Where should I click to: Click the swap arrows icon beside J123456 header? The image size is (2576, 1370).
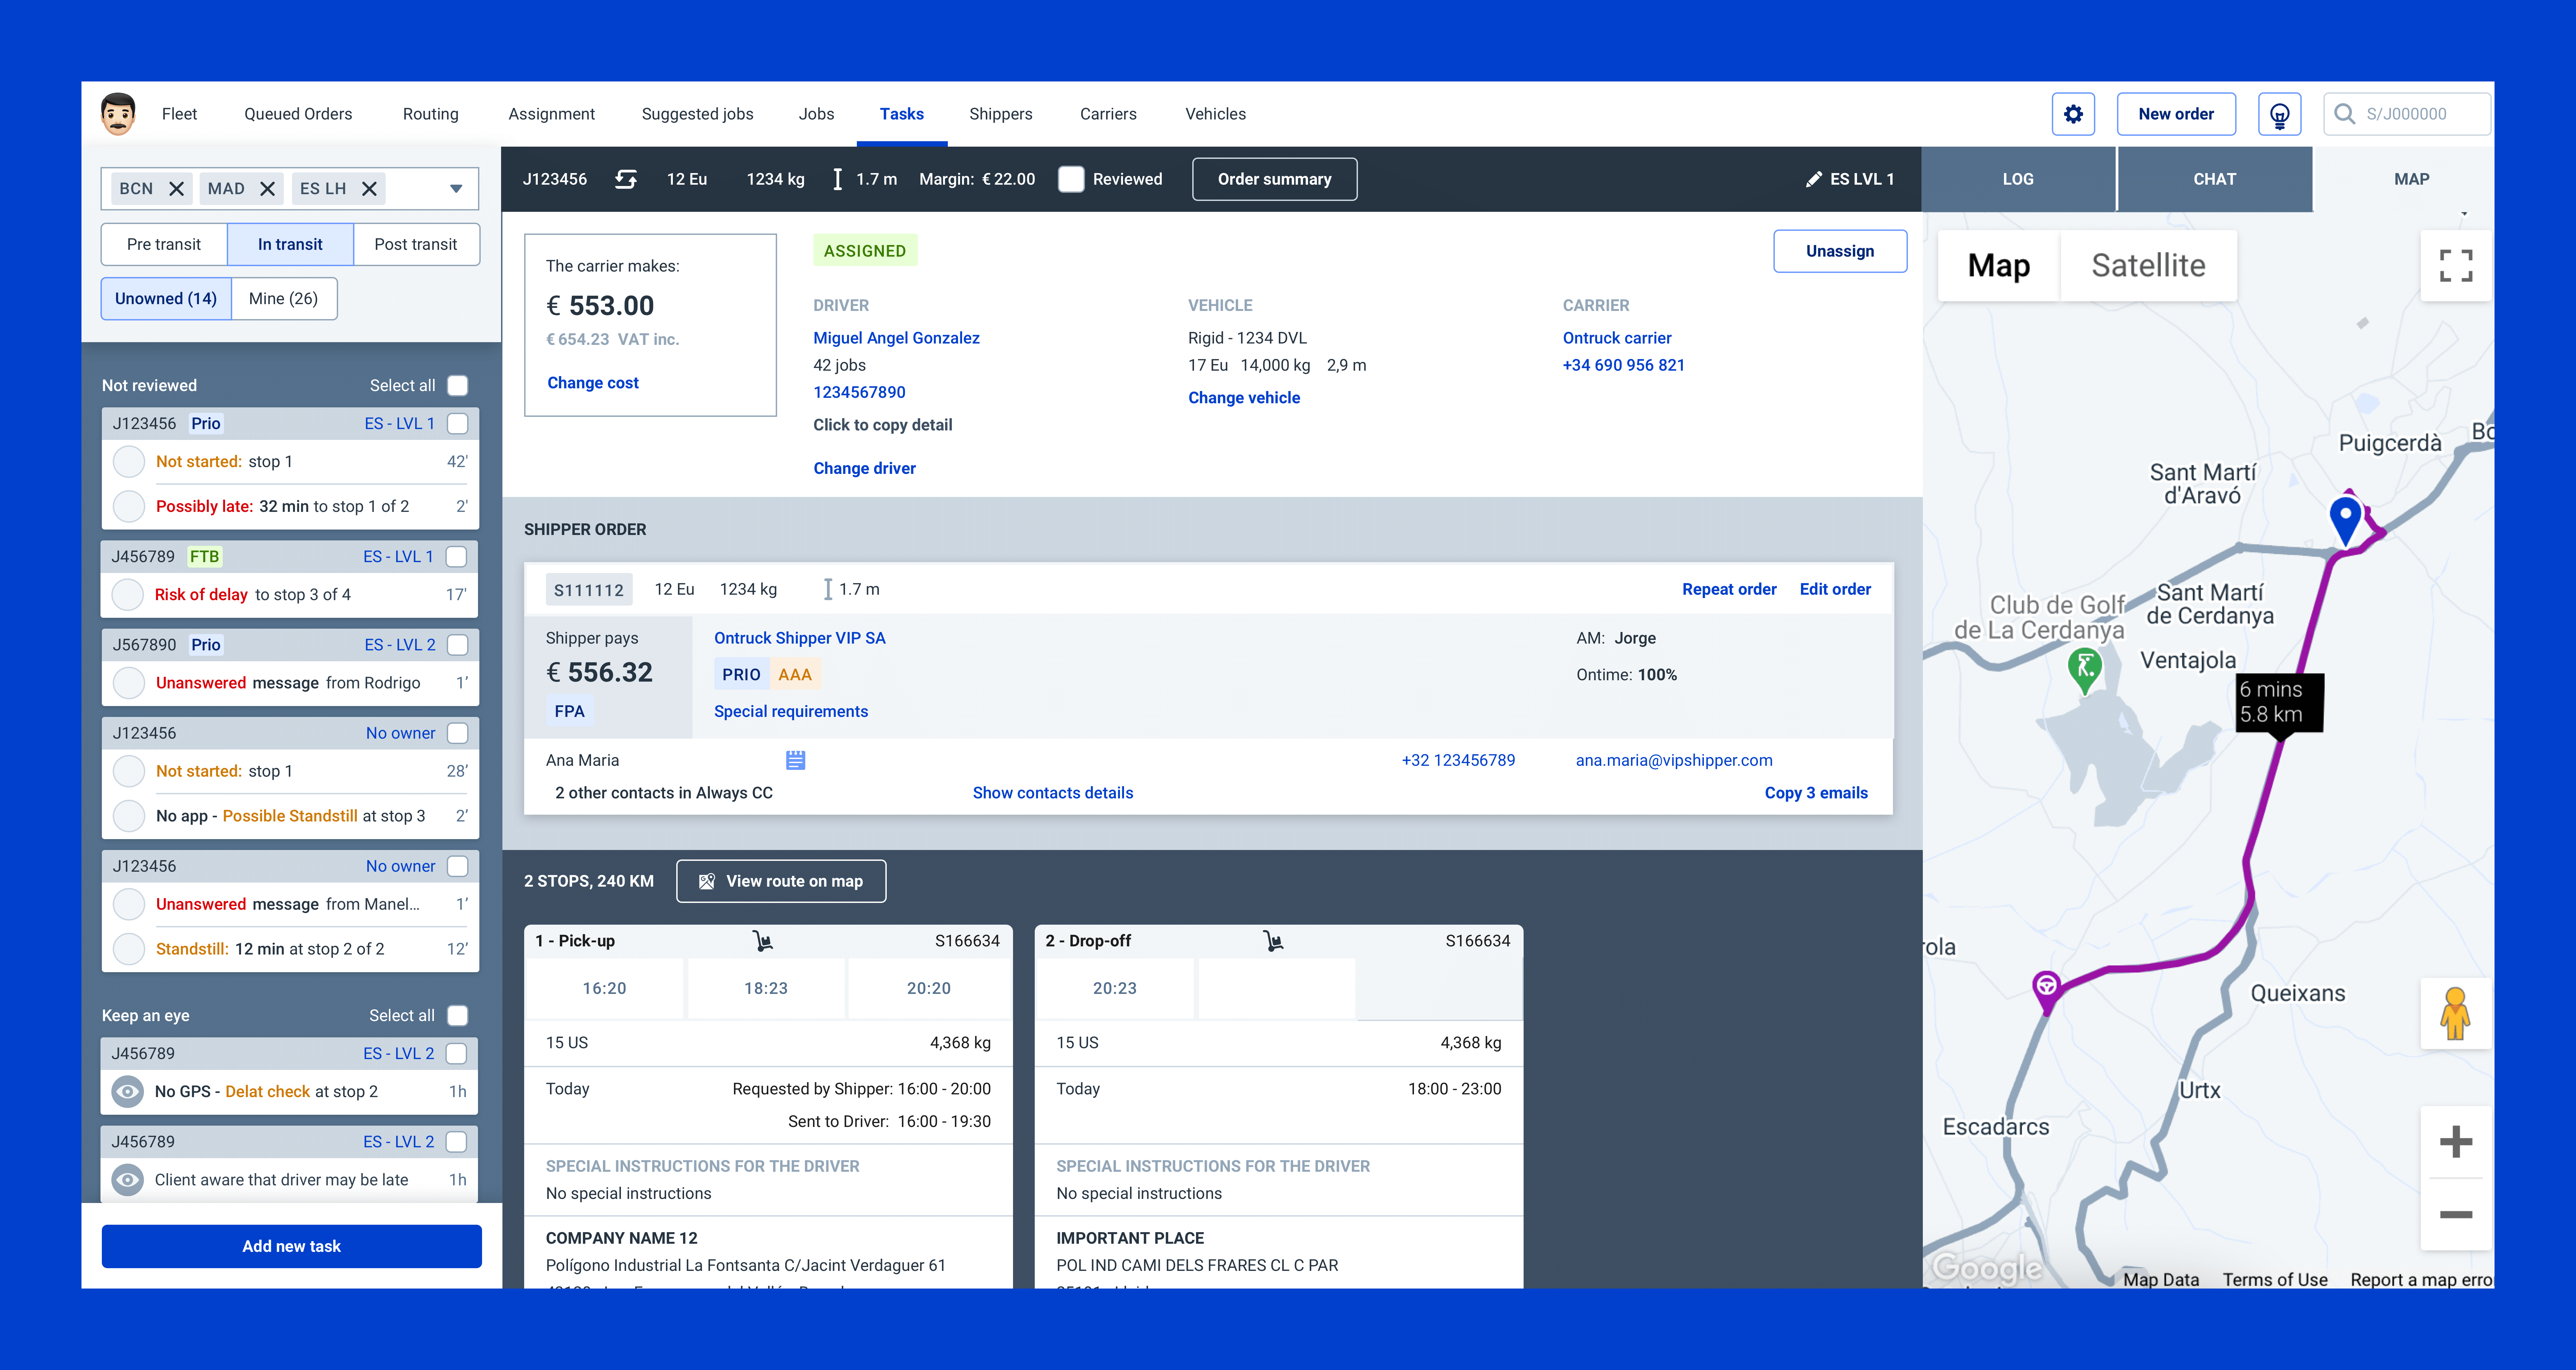[x=626, y=179]
